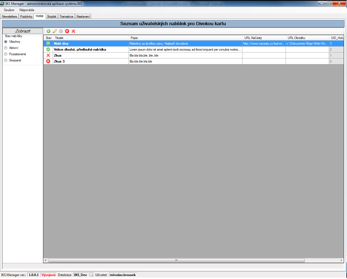Switch to the Newsletters tab
347x279 pixels.
(9, 17)
